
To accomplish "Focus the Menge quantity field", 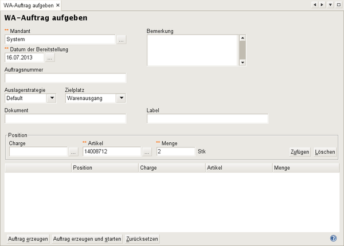I will (x=176, y=151).
